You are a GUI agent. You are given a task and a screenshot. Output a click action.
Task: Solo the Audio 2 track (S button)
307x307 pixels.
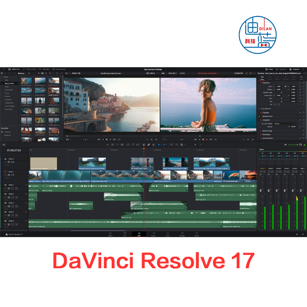13,197
